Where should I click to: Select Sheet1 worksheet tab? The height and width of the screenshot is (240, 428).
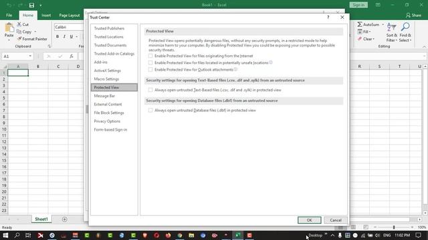click(x=41, y=219)
